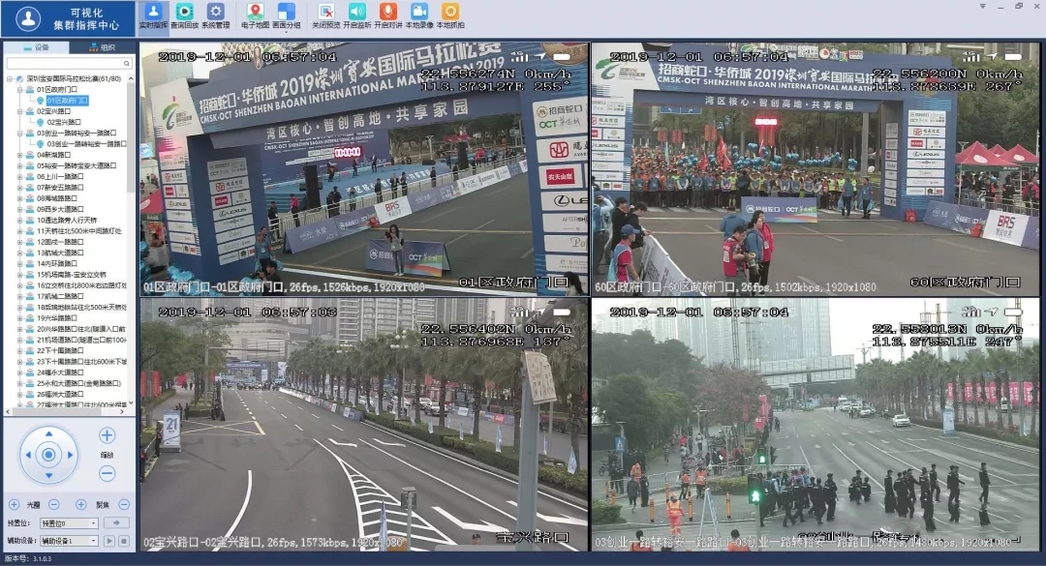Select the 02宝兴路口 video pane
Image resolution: width=1046 pixels, height=566 pixels.
pyautogui.click(x=364, y=425)
